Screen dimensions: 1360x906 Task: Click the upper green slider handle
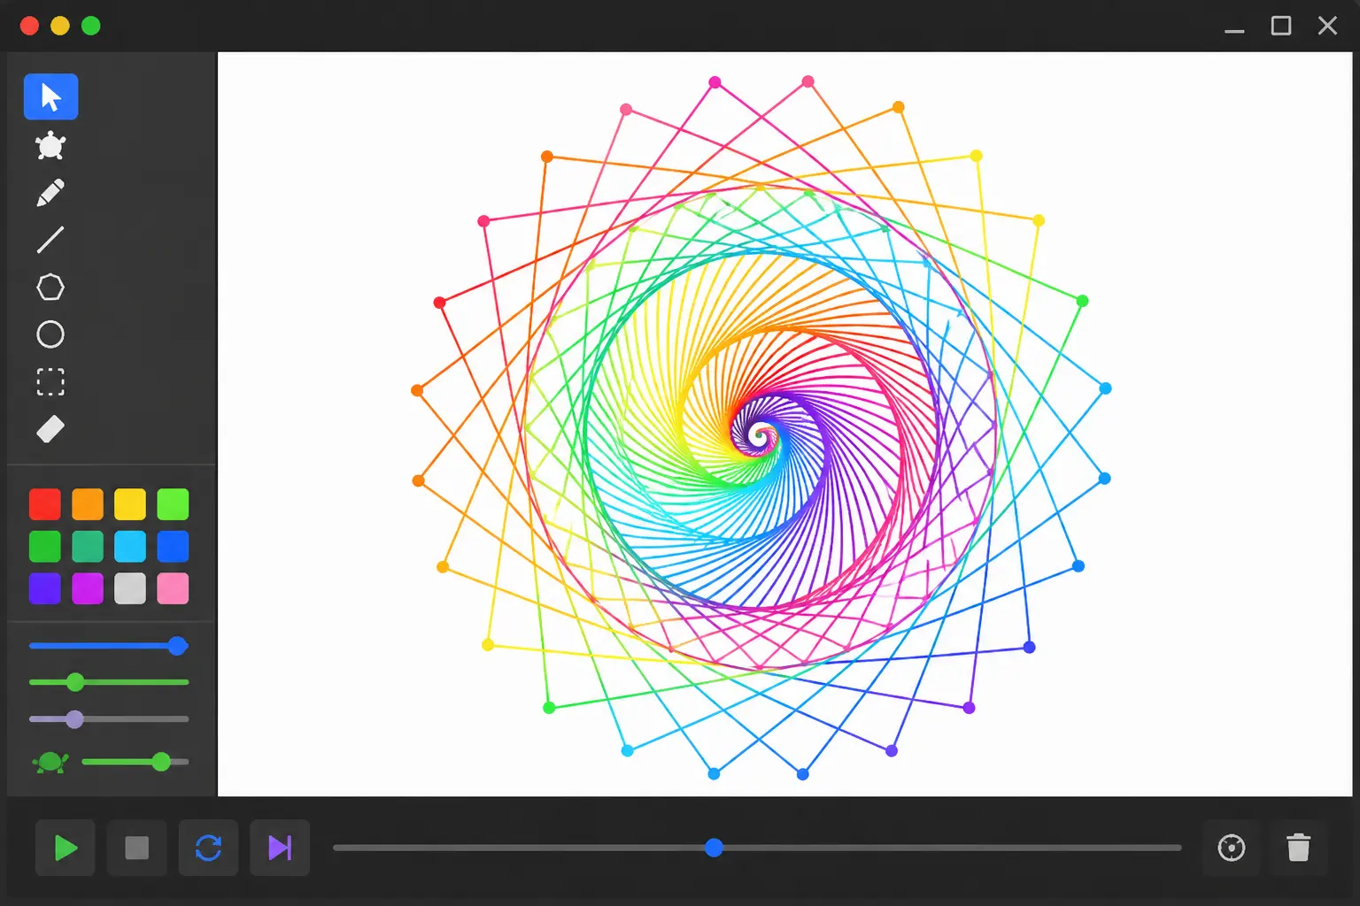tap(75, 682)
